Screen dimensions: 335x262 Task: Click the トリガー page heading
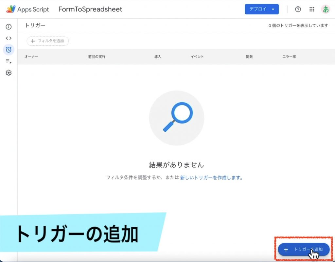click(35, 25)
